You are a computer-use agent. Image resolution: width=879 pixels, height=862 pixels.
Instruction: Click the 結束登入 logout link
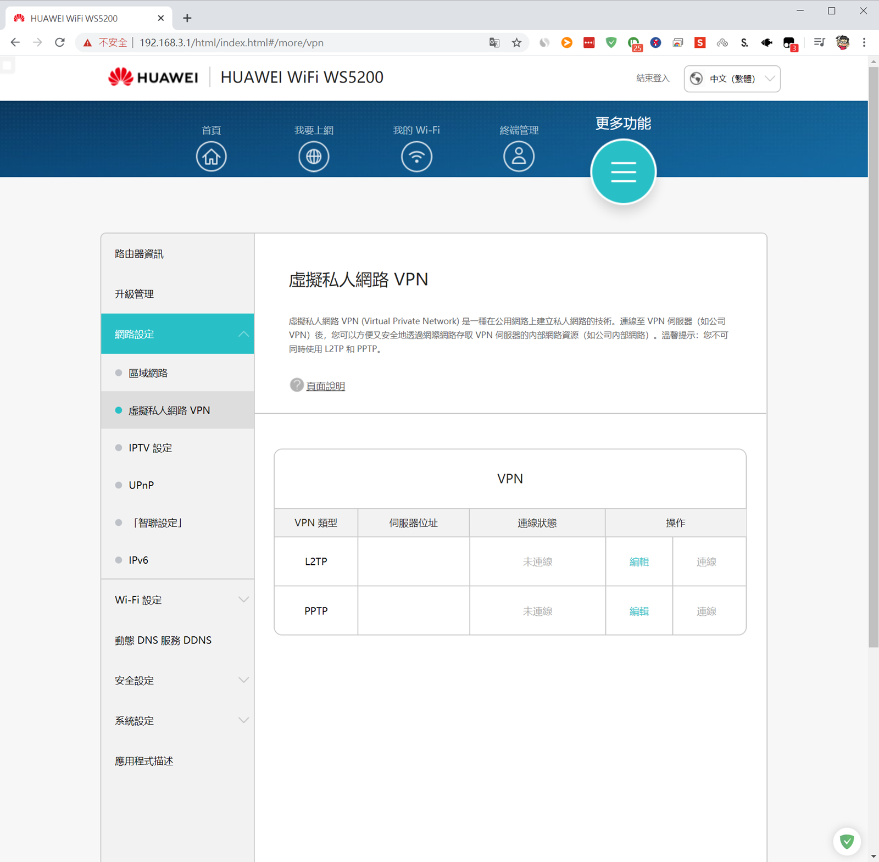coord(653,79)
